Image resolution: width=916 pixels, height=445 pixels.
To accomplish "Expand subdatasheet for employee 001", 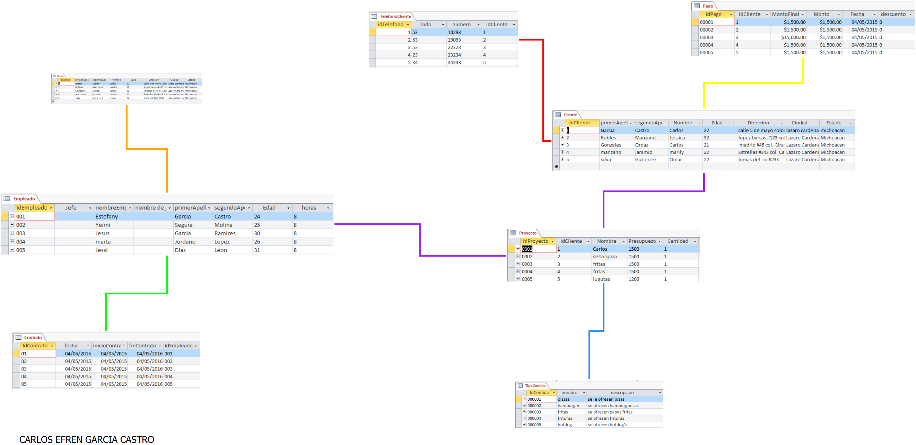I will (x=12, y=216).
